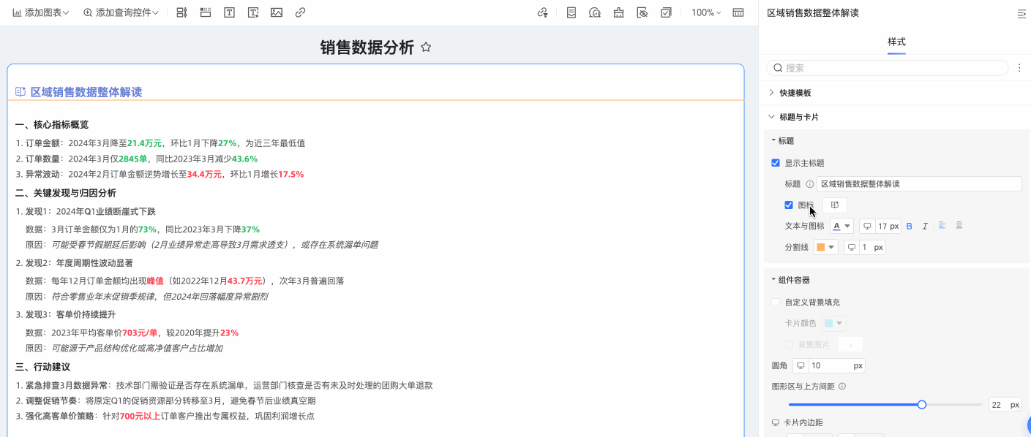
Task: Open the light blue 卡片颜色 swatch
Action: (x=833, y=323)
